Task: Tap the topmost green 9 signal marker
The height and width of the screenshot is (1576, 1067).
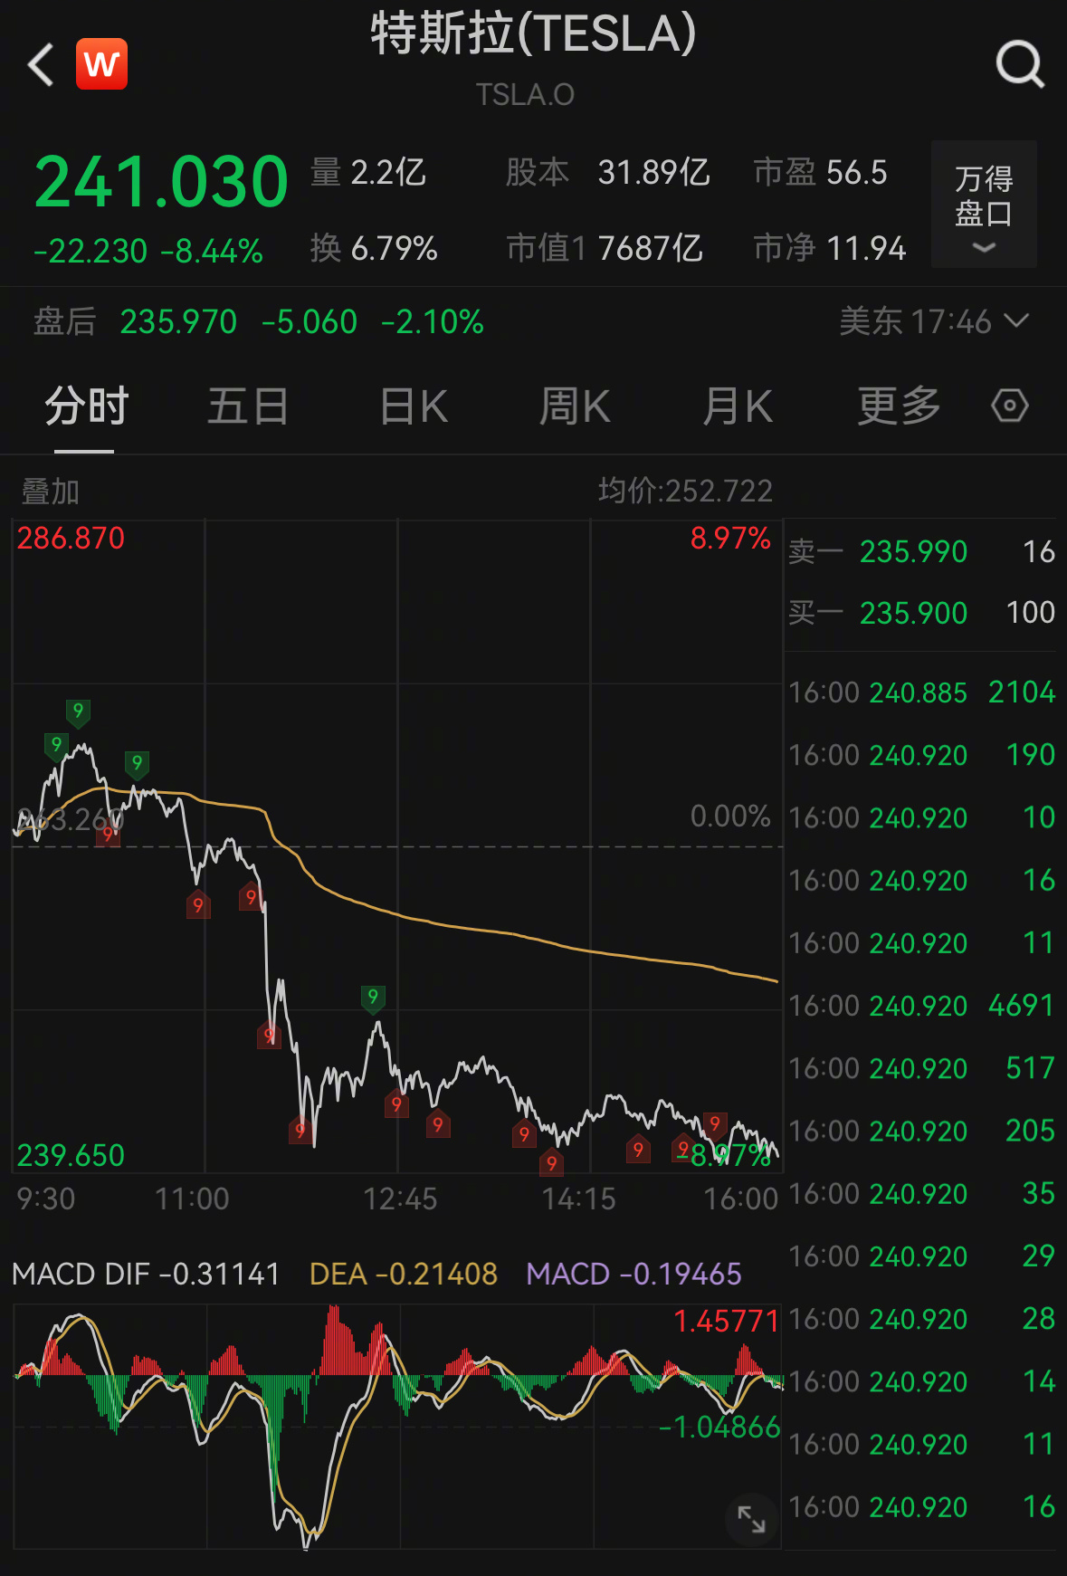Action: [79, 712]
